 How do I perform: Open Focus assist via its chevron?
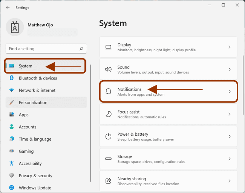(x=230, y=114)
